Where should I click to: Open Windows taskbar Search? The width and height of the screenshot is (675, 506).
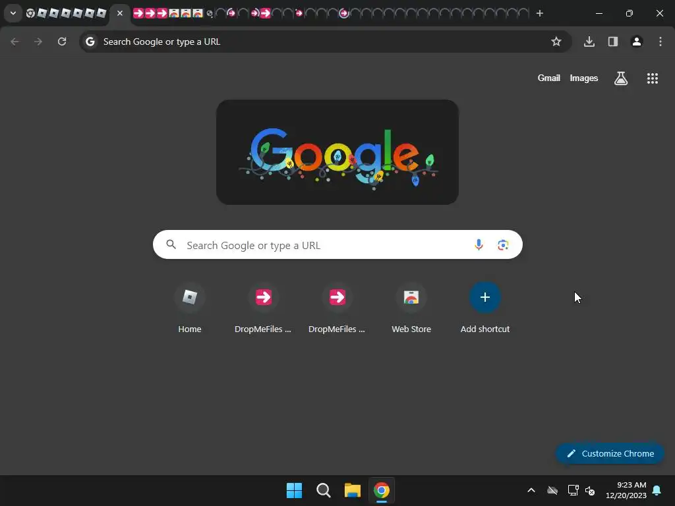click(x=323, y=490)
